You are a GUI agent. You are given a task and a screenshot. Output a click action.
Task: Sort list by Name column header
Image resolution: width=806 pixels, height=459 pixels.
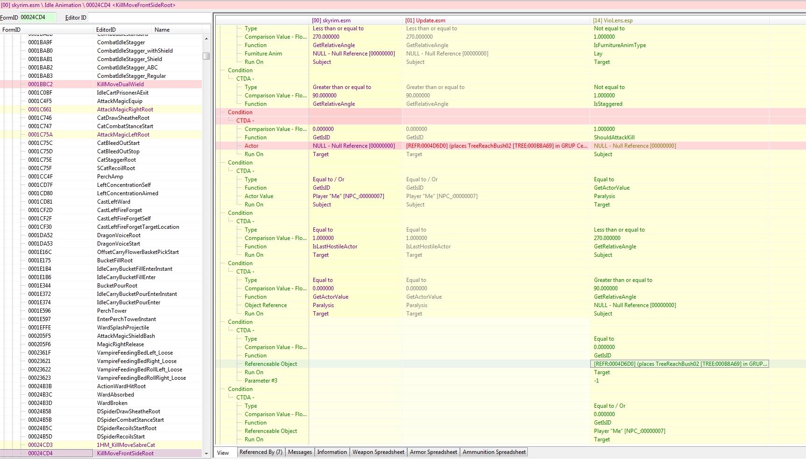[x=162, y=30]
